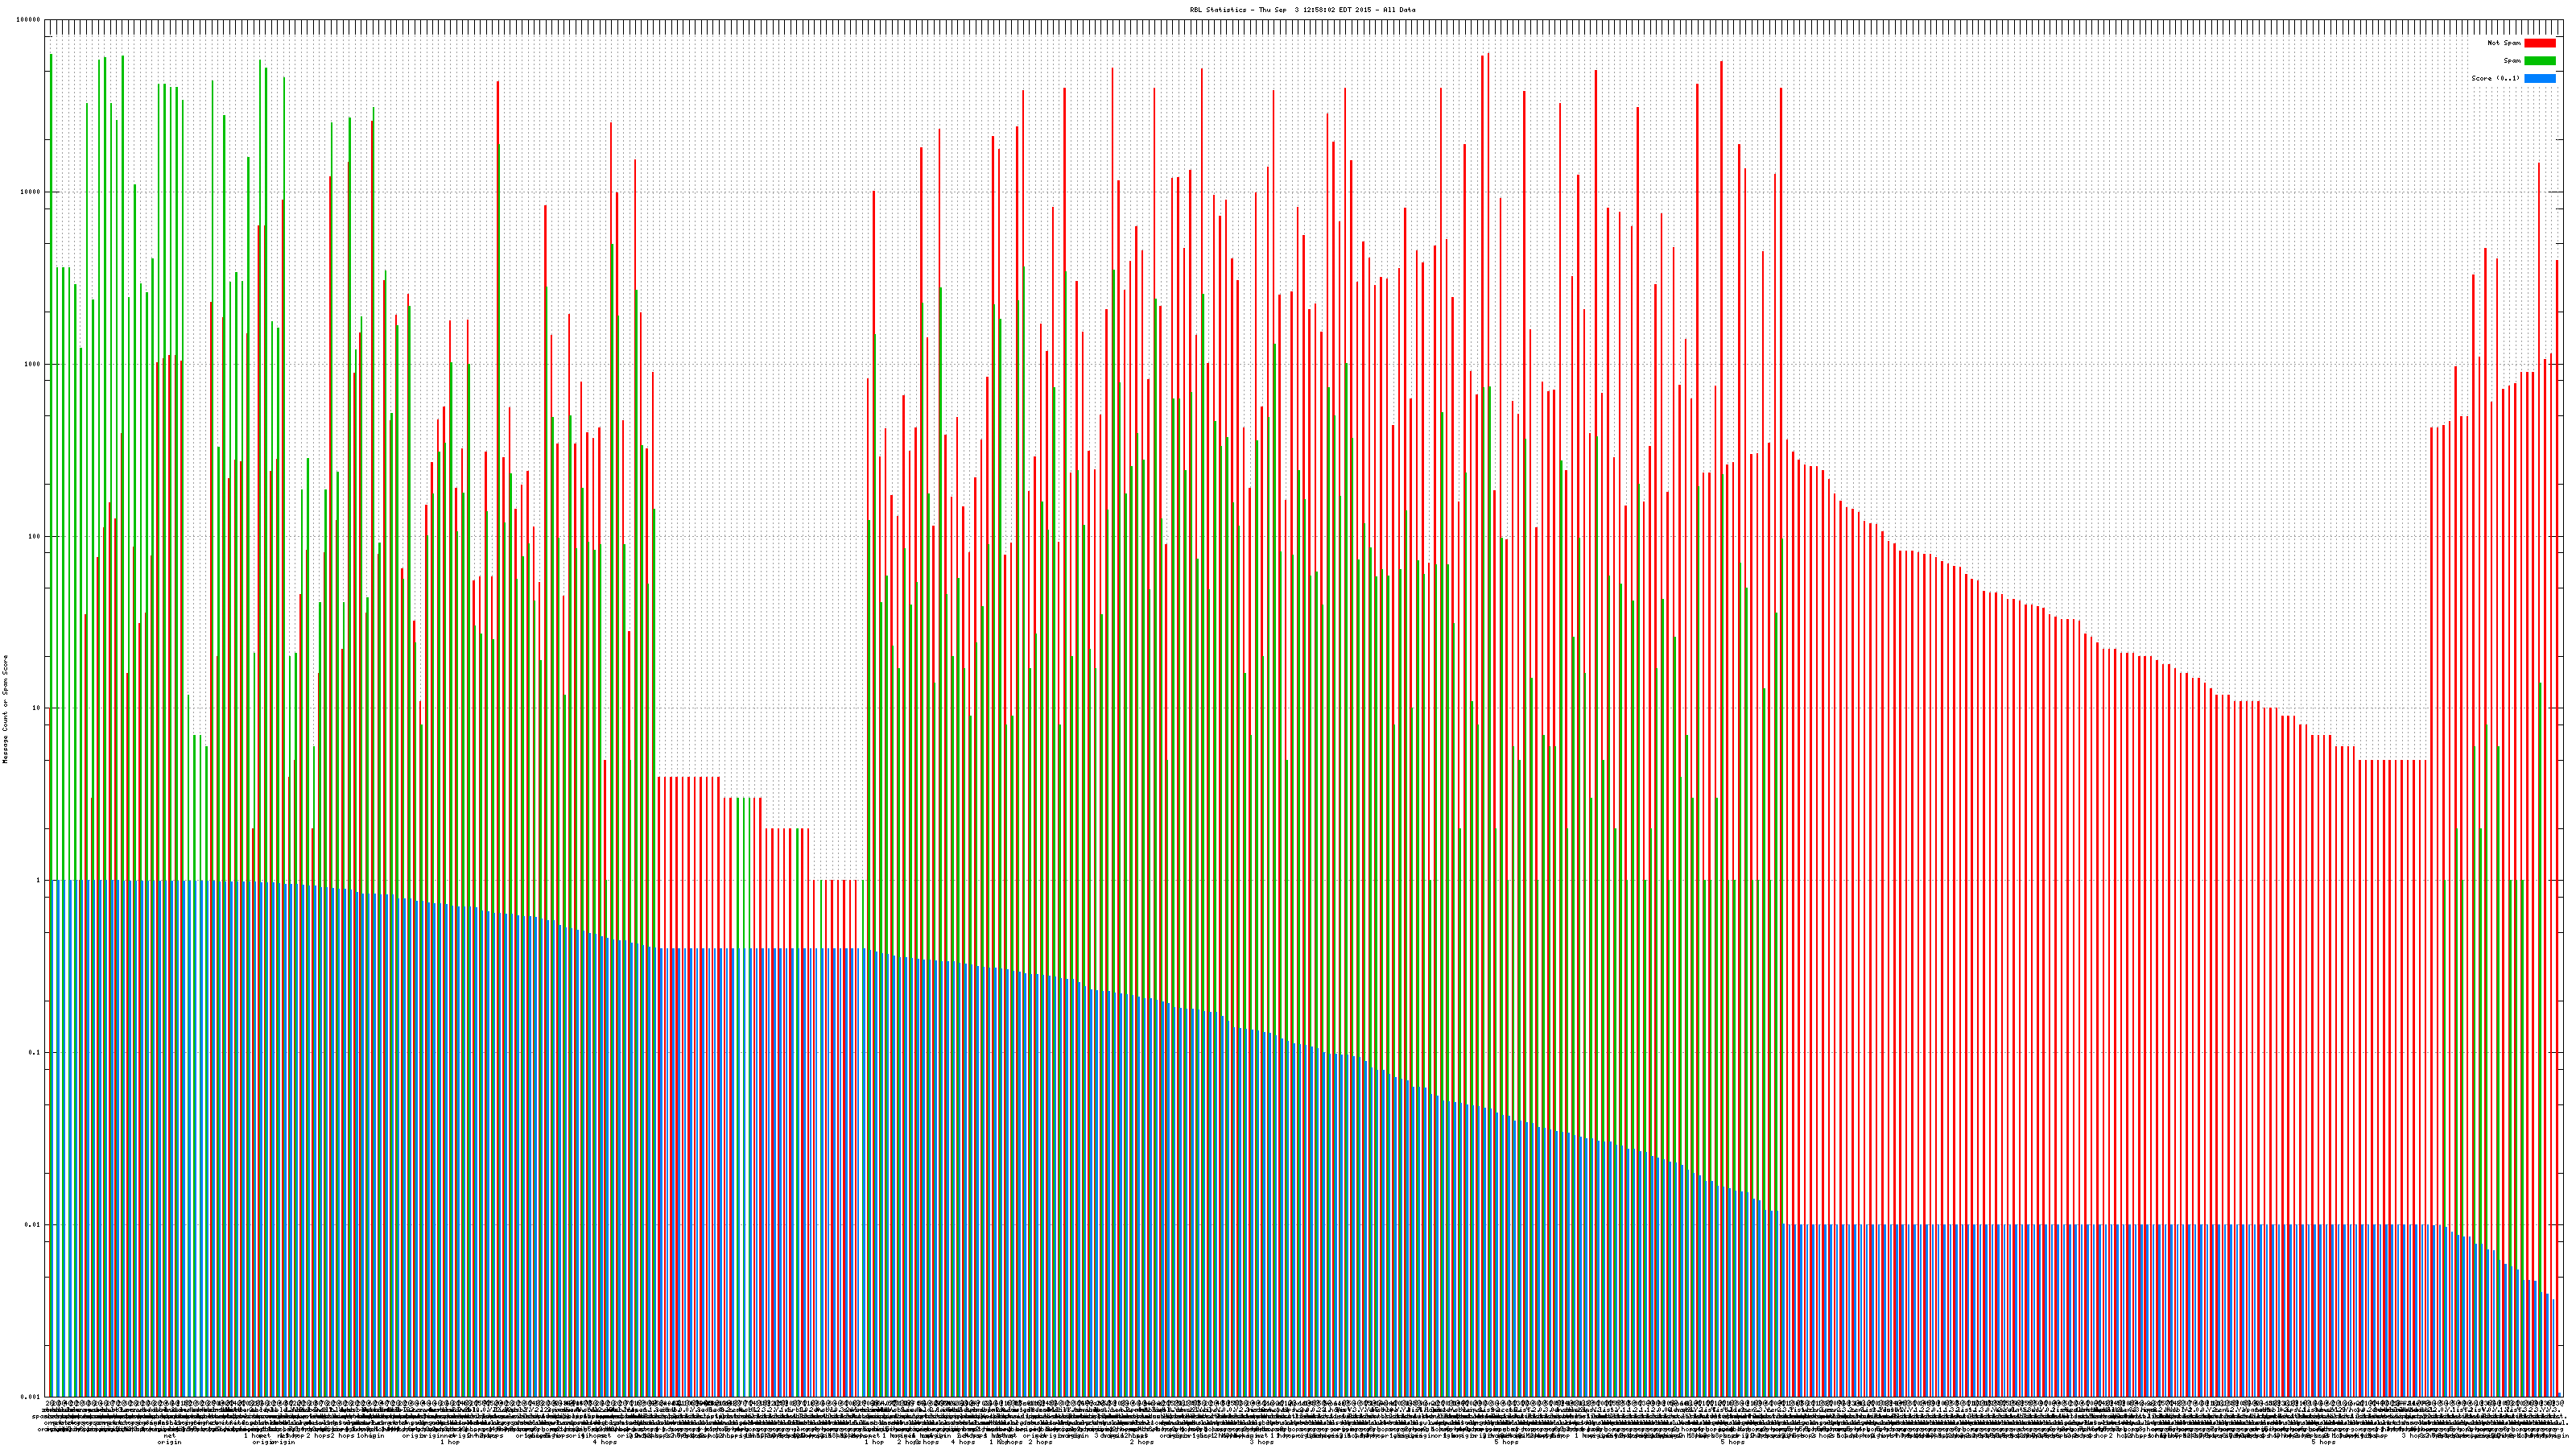This screenshot has width=2576, height=1449.
Task: Click the 0.01 y-axis tick label
Action: [x=33, y=1224]
